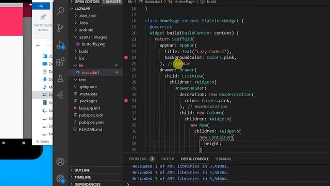Image resolution: width=330 pixels, height=186 pixels.
Task: Switch to the OUTPUT tab
Action: point(168,159)
